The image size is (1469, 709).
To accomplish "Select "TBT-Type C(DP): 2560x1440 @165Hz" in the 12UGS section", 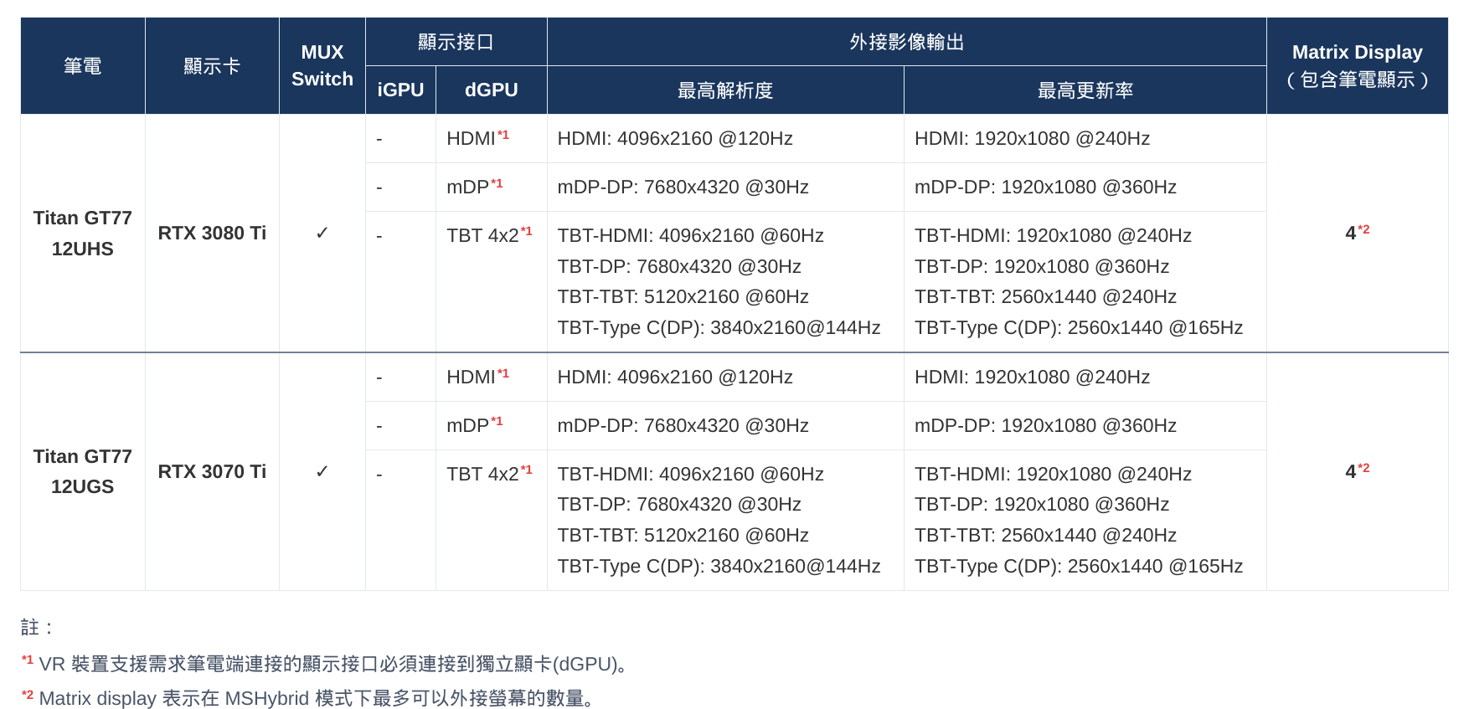I will click(1079, 566).
